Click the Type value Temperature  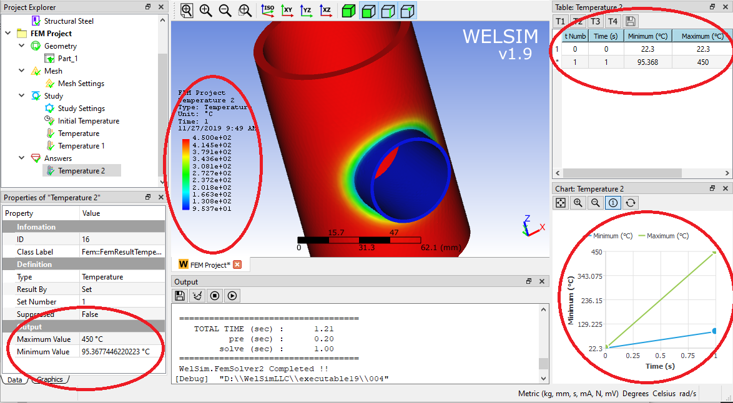[x=122, y=277]
